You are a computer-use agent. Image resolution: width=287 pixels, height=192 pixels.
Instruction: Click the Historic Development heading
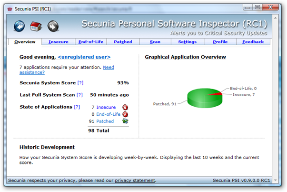(x=47, y=147)
